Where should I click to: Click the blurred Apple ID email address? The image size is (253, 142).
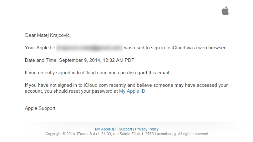(89, 48)
